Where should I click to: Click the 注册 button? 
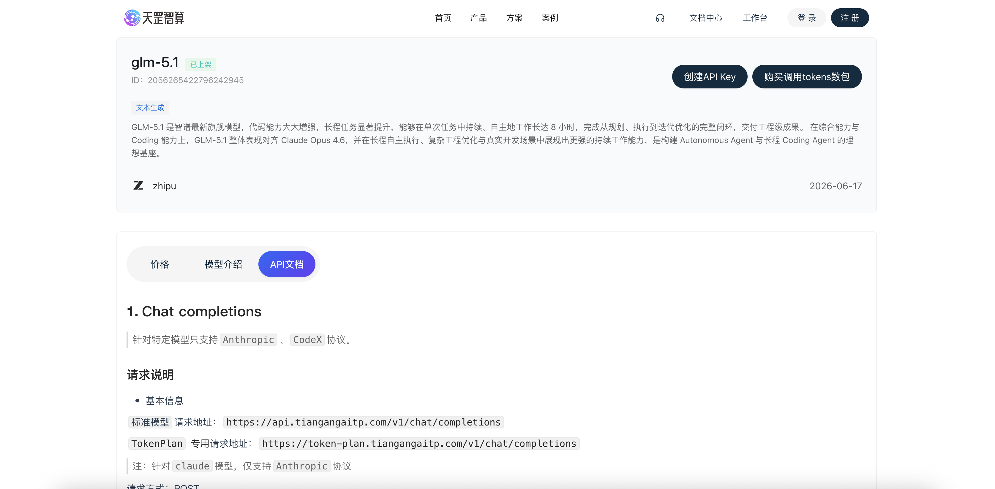pyautogui.click(x=850, y=18)
